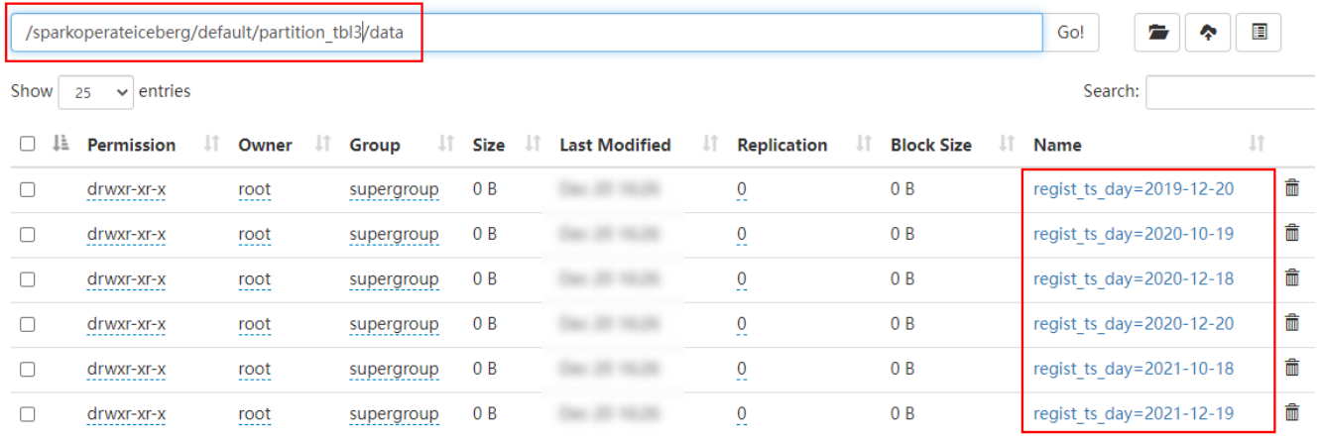Open the Show entries dropdown
Viewport: 1322px width, 441px height.
(95, 92)
